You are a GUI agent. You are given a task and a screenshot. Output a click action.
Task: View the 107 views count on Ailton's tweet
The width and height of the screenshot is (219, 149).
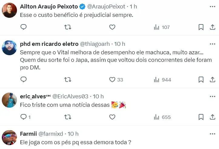click(x=162, y=27)
